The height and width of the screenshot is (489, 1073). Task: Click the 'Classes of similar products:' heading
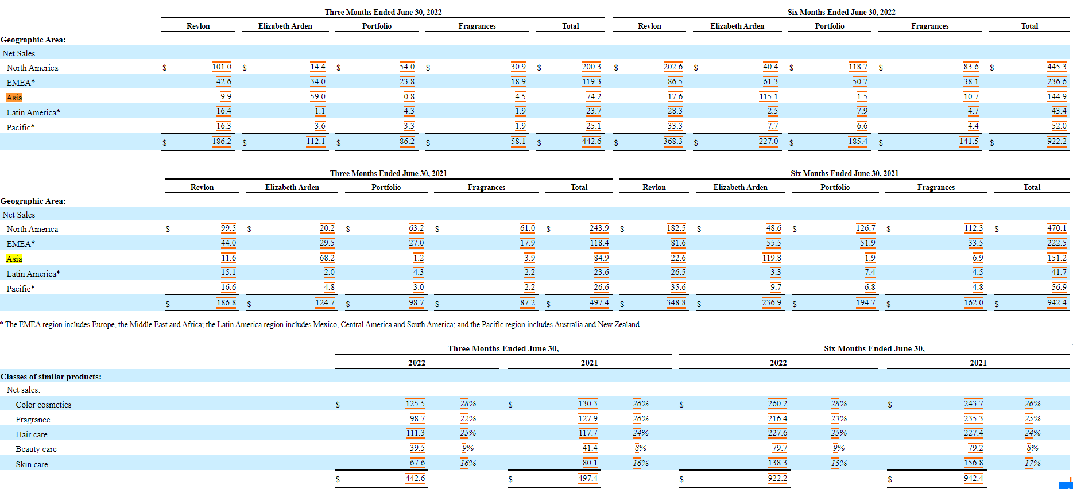coord(51,377)
